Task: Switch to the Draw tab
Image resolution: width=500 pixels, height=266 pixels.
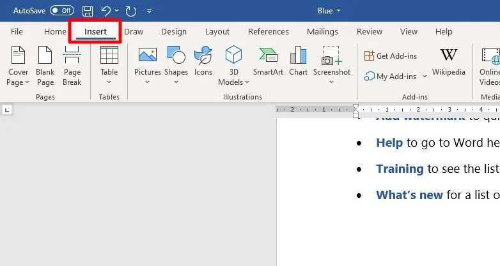Action: (134, 31)
